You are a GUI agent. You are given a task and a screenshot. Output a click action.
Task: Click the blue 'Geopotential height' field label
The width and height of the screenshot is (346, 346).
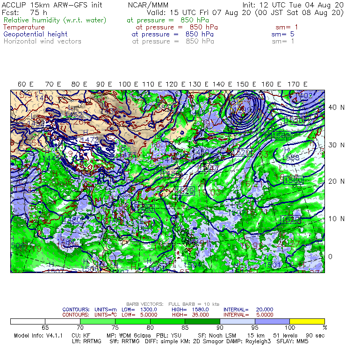[x=36, y=34]
